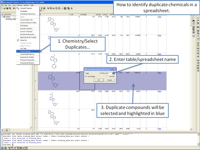200x150 pixels.
Task: Toggle the Use Chirality checkbox
Action: (x=86, y=76)
